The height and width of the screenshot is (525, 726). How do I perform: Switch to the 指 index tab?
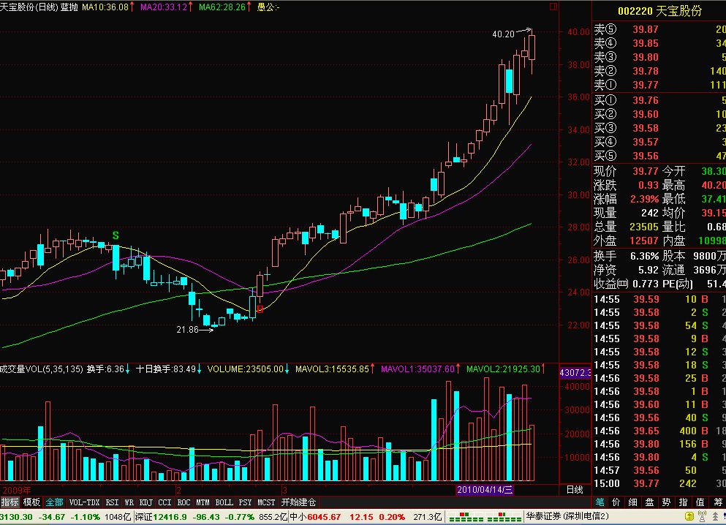click(x=683, y=502)
